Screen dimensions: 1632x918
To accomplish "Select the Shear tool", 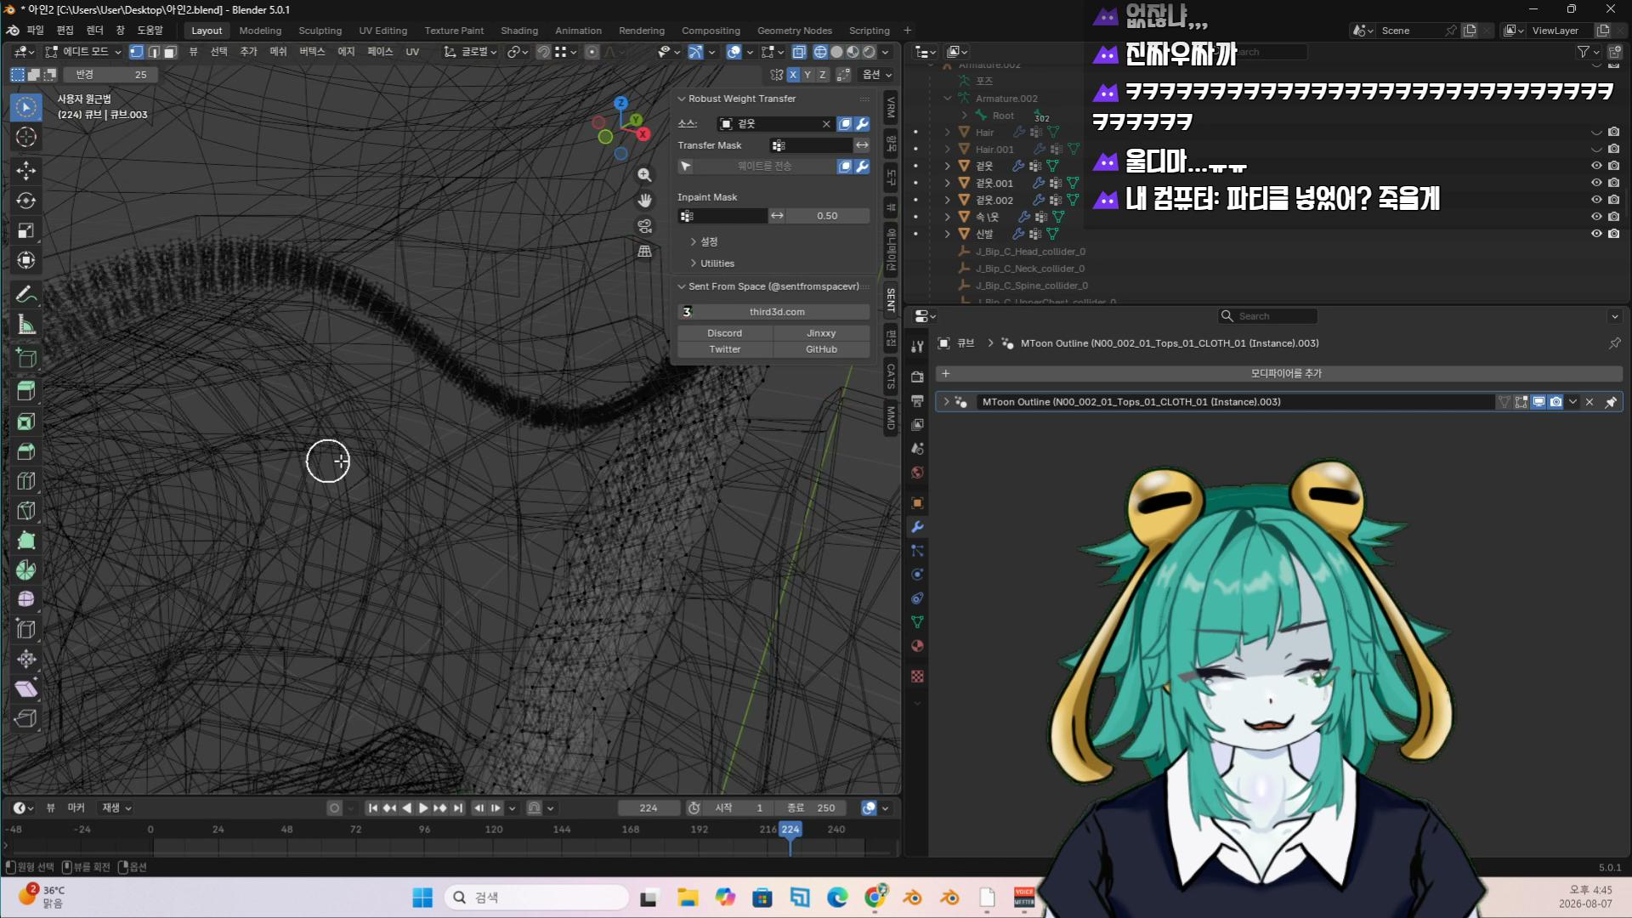I will click(x=26, y=688).
